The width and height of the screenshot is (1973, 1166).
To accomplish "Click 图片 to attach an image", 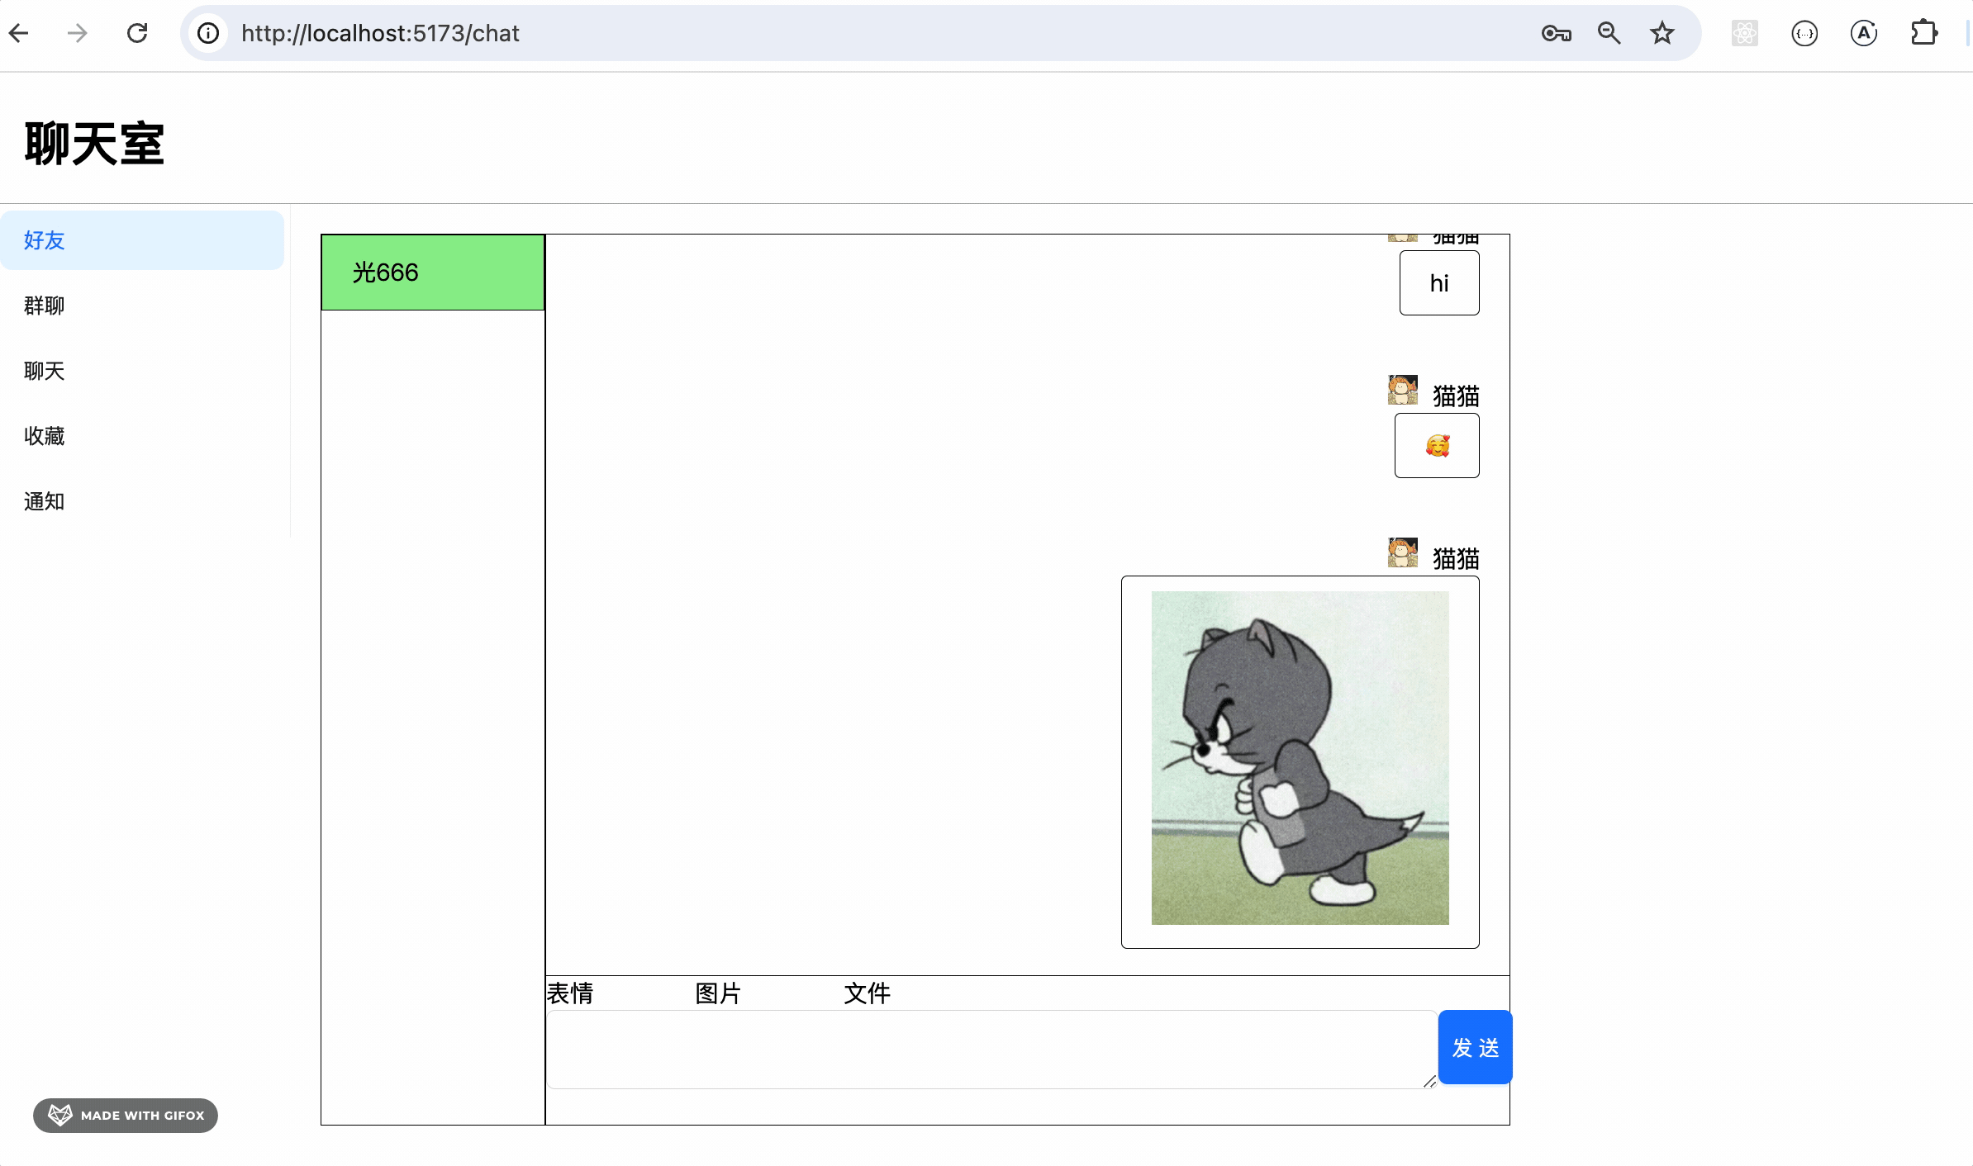I will pos(718,993).
